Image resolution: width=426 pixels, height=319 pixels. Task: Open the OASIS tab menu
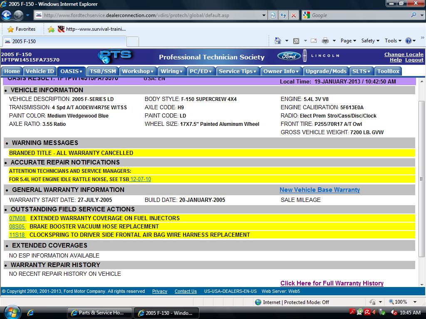tap(71, 71)
